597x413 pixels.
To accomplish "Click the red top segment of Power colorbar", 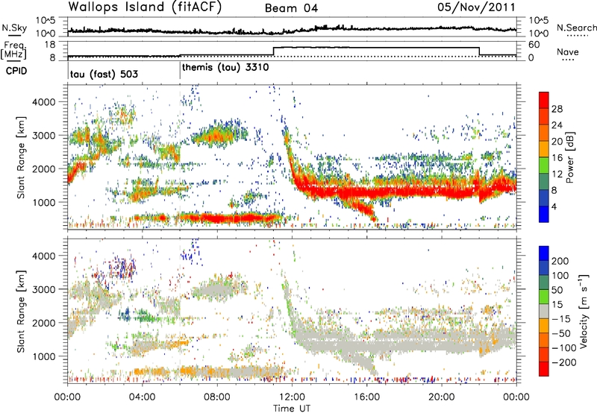I will [544, 100].
